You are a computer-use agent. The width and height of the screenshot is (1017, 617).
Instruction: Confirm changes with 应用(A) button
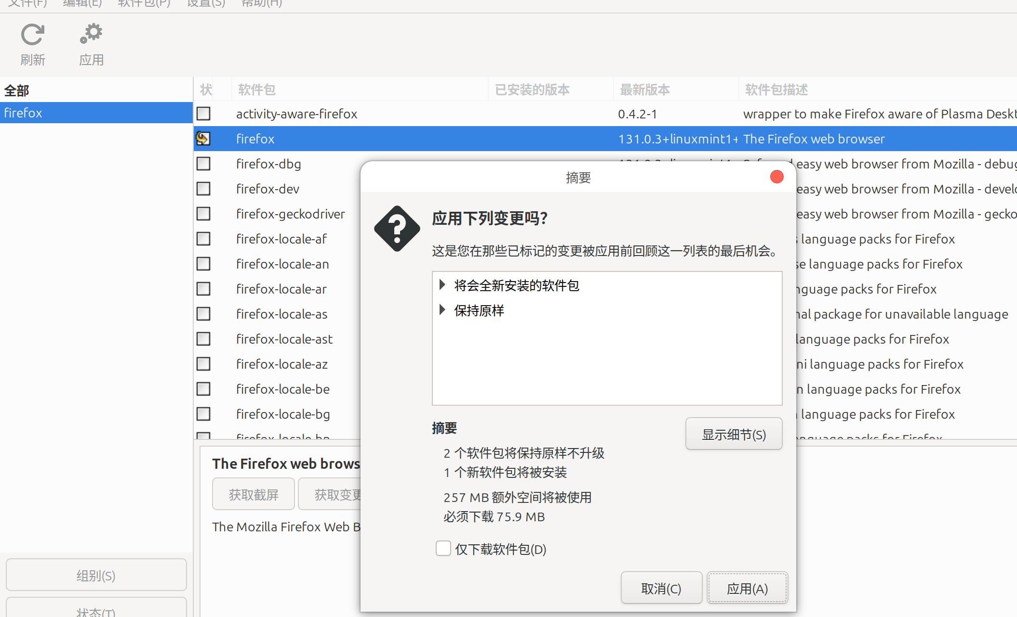coord(747,588)
